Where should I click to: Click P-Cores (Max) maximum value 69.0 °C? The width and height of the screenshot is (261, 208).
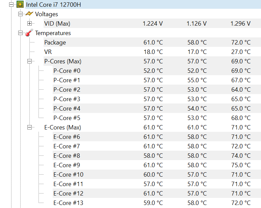(x=241, y=61)
